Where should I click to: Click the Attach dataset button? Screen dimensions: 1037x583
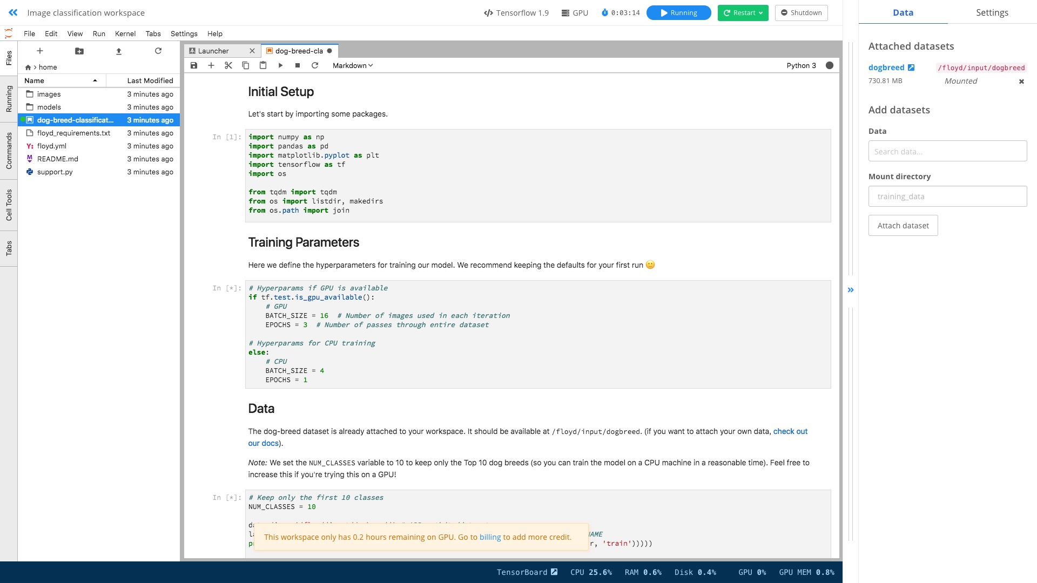pyautogui.click(x=903, y=226)
